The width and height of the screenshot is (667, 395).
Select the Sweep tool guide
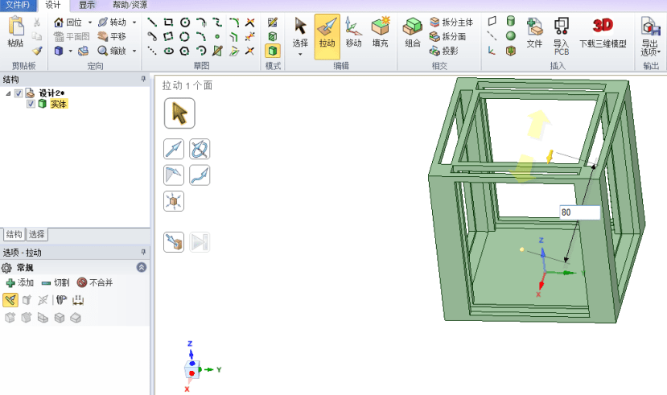pos(200,175)
